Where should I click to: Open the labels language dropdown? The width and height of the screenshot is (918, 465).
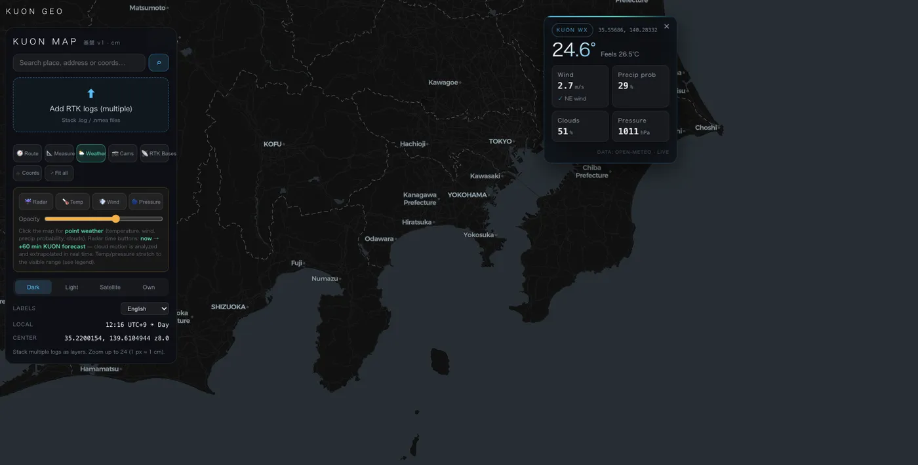point(145,308)
